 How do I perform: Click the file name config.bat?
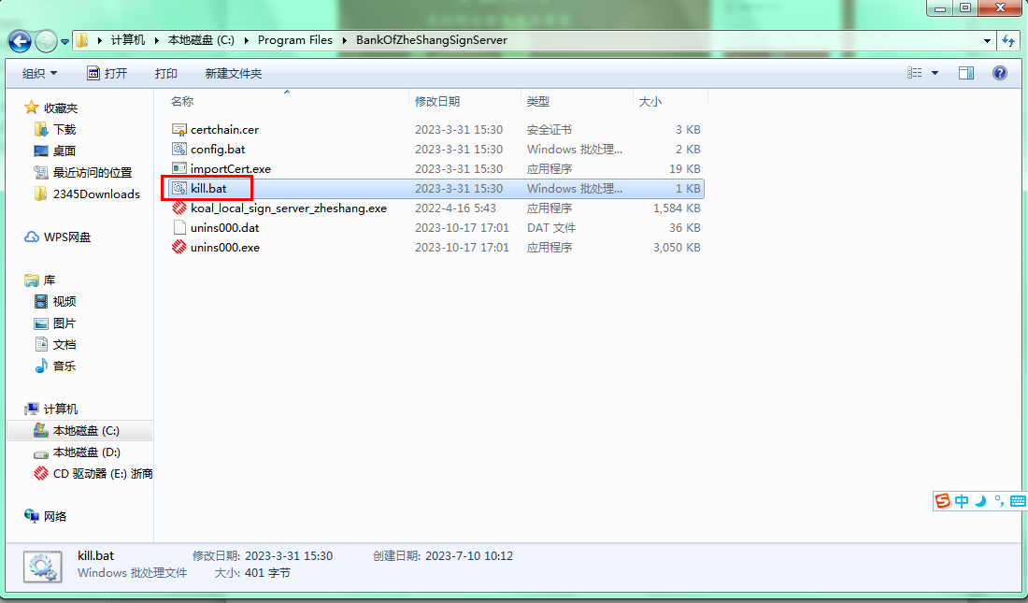point(218,149)
